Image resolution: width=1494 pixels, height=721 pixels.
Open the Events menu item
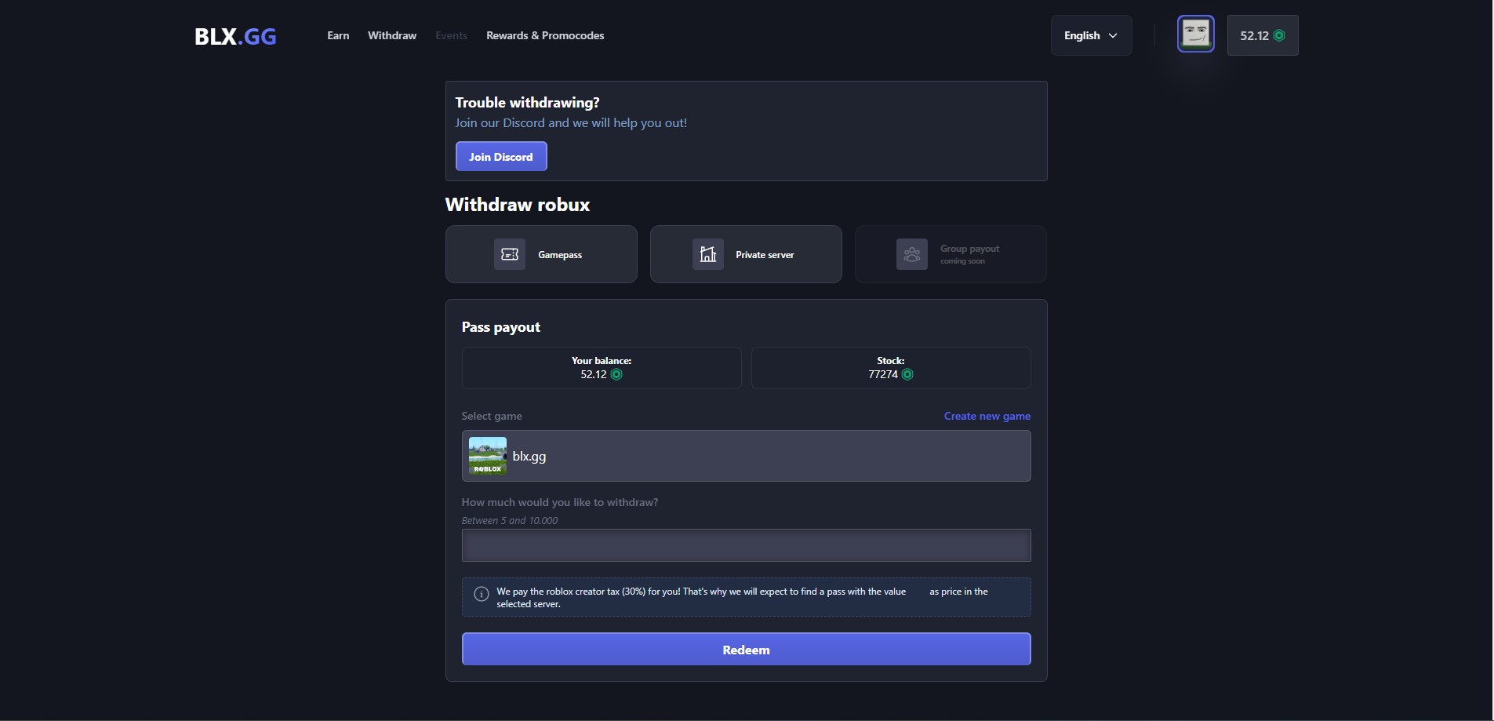[451, 35]
